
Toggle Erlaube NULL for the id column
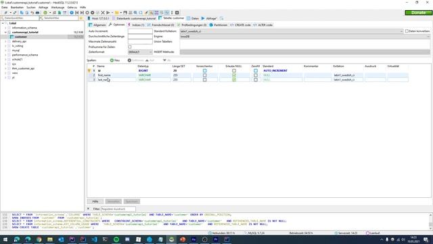234,70
